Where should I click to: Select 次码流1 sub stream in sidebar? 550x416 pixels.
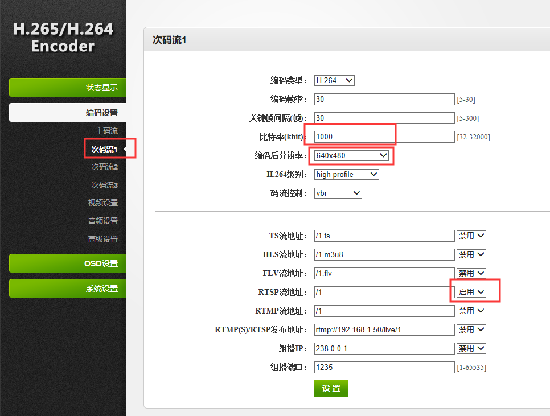click(x=104, y=149)
